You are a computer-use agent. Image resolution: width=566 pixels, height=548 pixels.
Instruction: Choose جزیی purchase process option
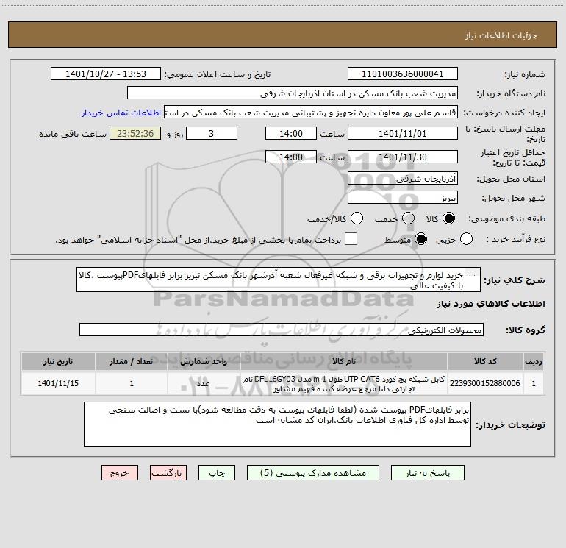coord(466,239)
